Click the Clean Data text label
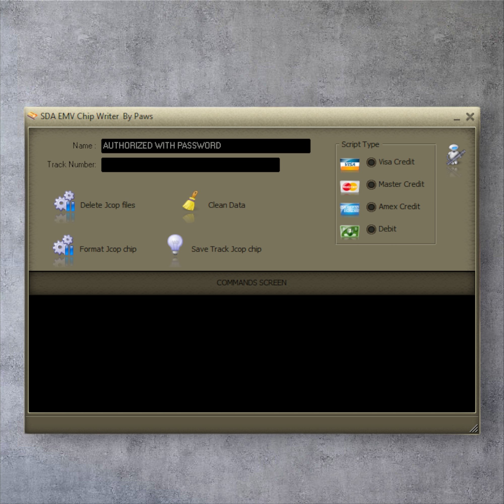This screenshot has width=504, height=504. [227, 205]
